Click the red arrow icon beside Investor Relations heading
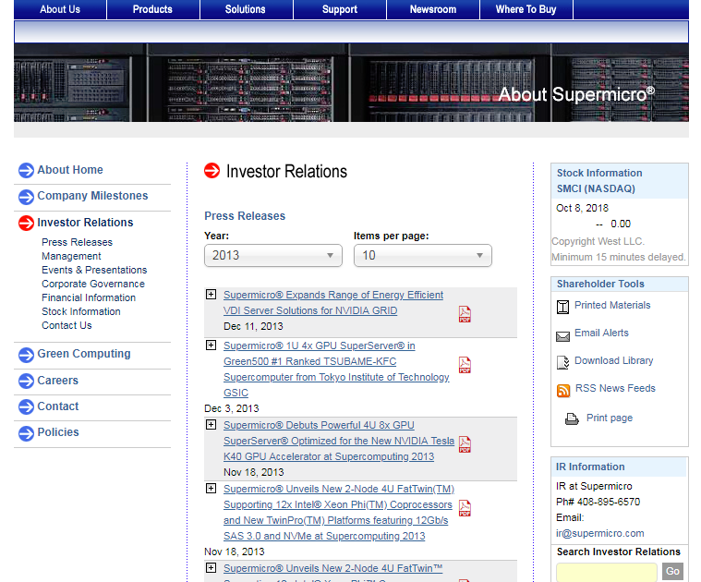 212,170
